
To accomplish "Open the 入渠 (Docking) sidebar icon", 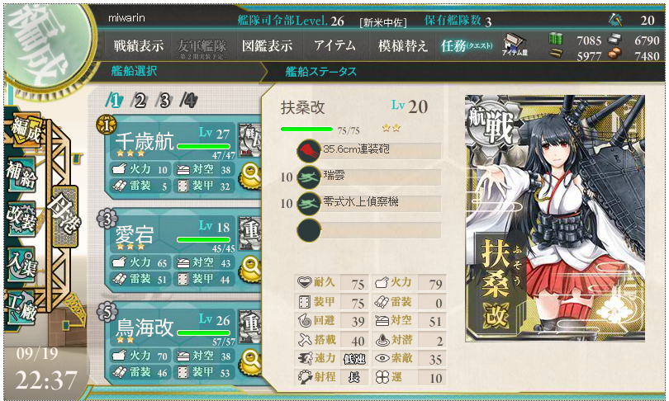I will point(21,265).
